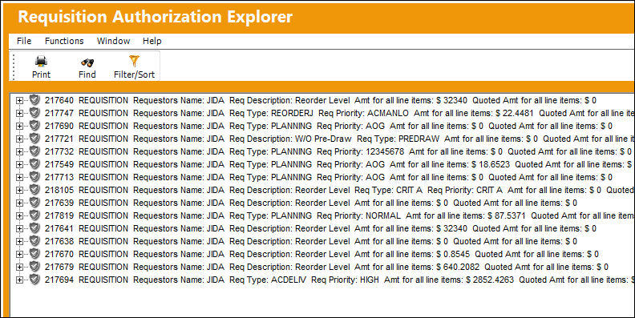Expand requisition 218105 tree node
This screenshot has height=318, width=635.
19,191
